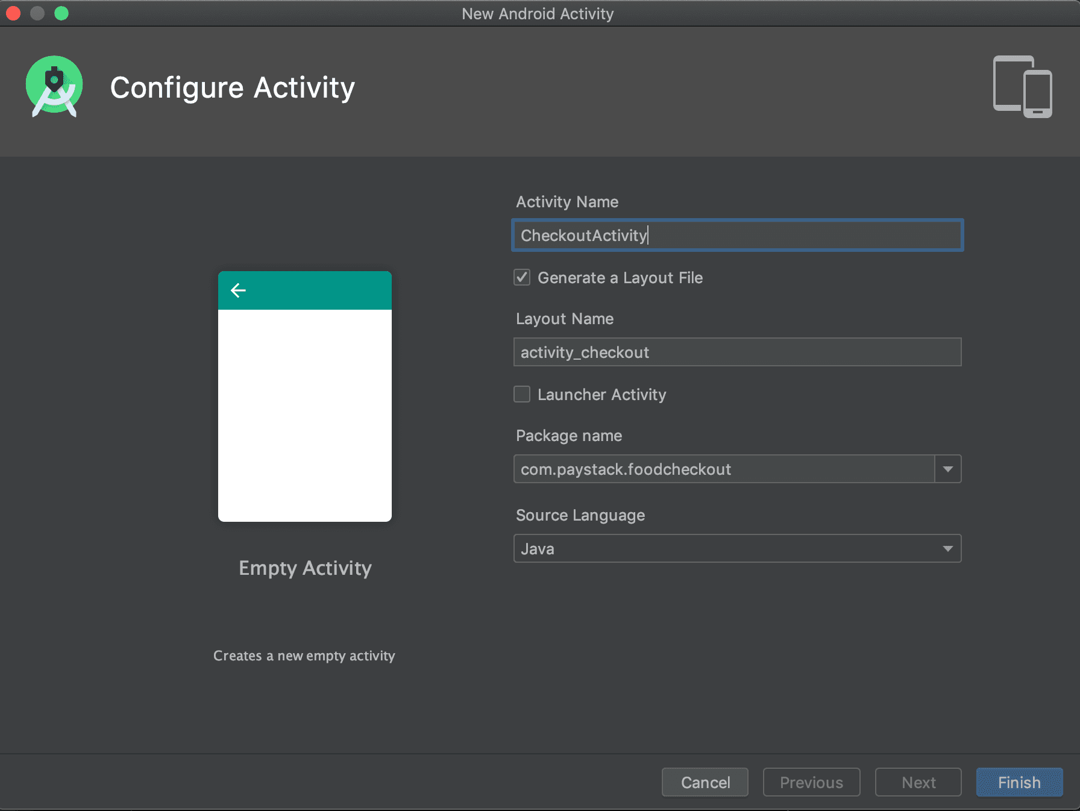
Task: Click the package name field com.paystack.foodcheckout
Action: pos(724,469)
